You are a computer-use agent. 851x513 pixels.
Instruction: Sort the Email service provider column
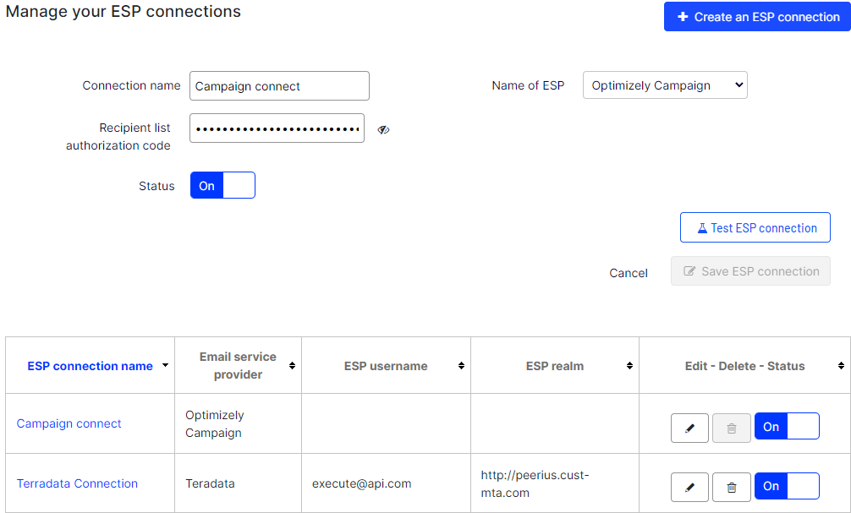(292, 366)
